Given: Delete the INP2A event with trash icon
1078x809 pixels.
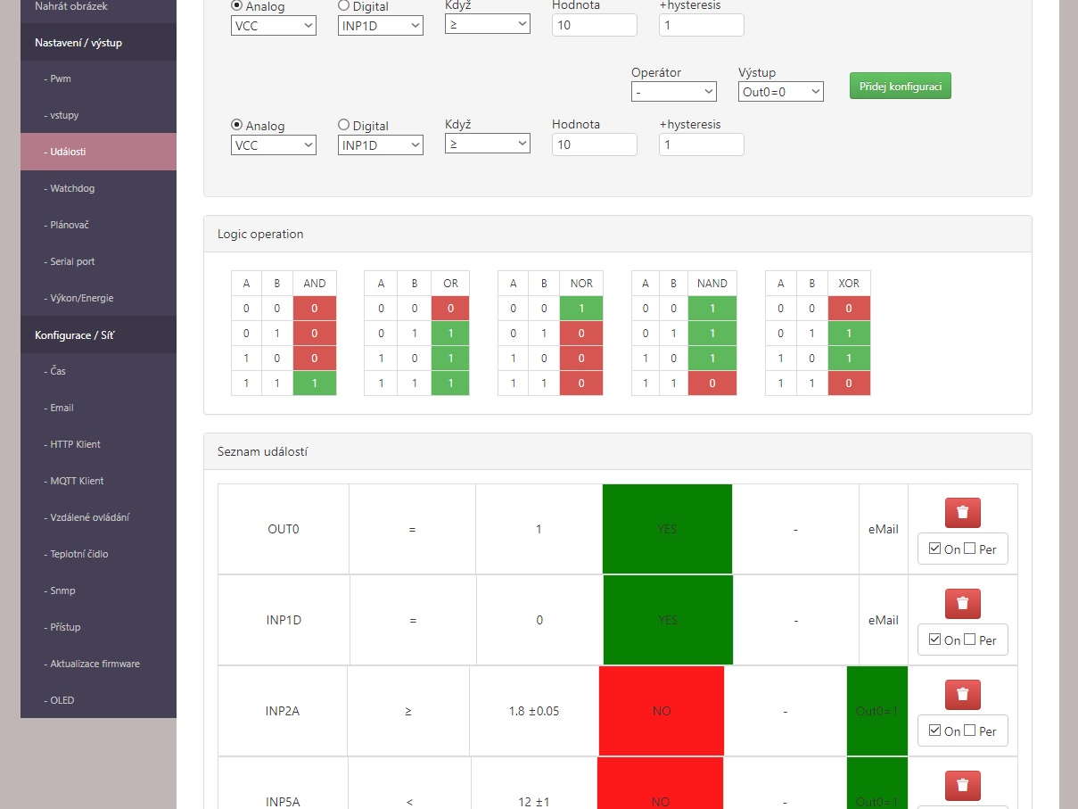Looking at the screenshot, I should (962, 695).
